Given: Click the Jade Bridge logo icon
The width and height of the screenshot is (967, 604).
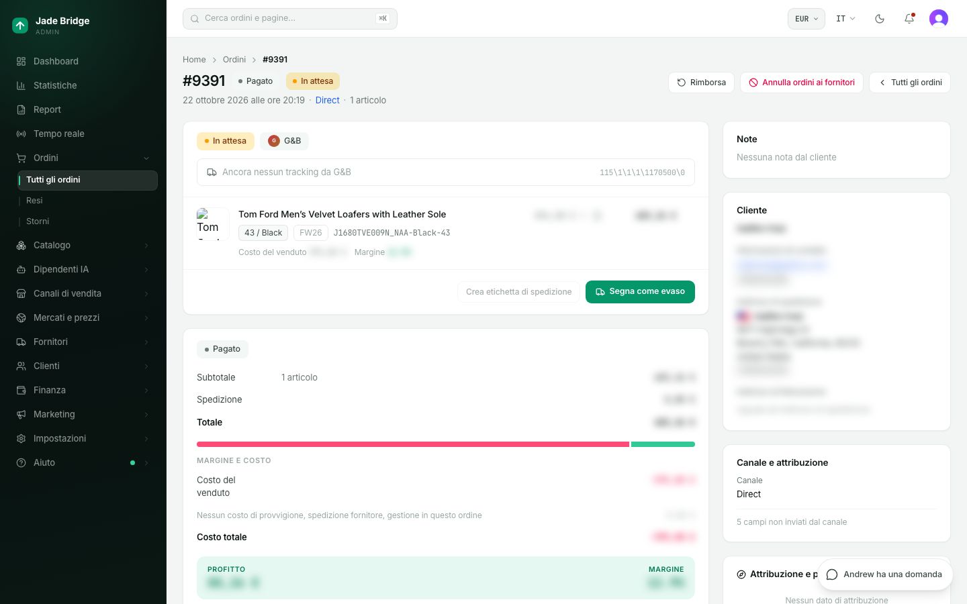Looking at the screenshot, I should point(20,26).
